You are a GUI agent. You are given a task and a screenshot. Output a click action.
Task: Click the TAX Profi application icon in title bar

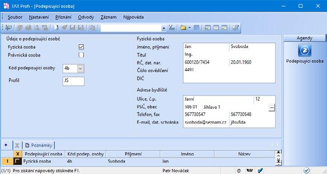tap(6, 6)
